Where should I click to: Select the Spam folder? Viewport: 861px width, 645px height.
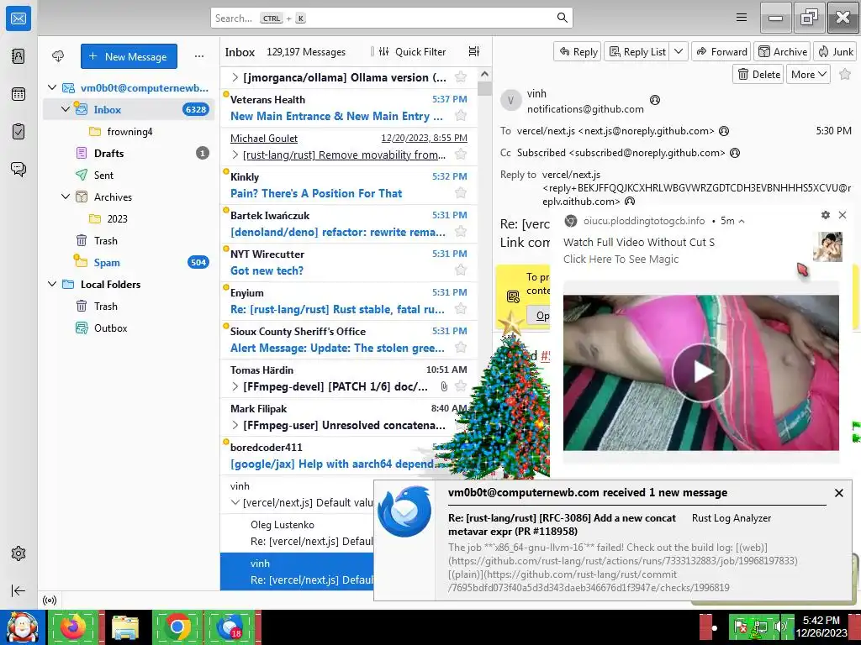[129, 262]
